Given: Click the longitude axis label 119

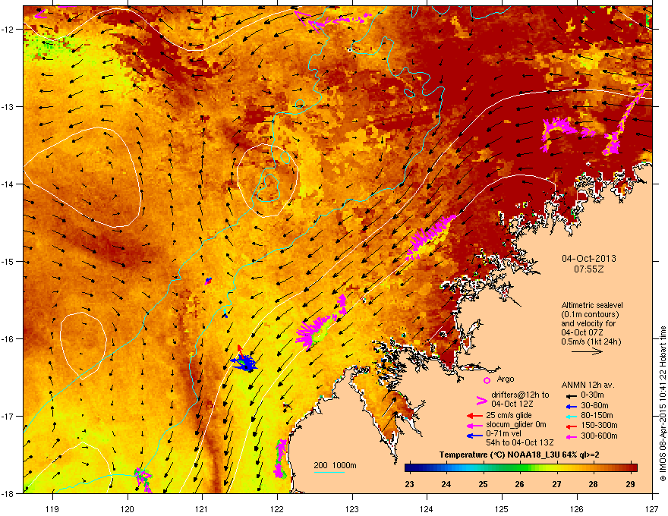Looking at the screenshot, I should click(52, 508).
